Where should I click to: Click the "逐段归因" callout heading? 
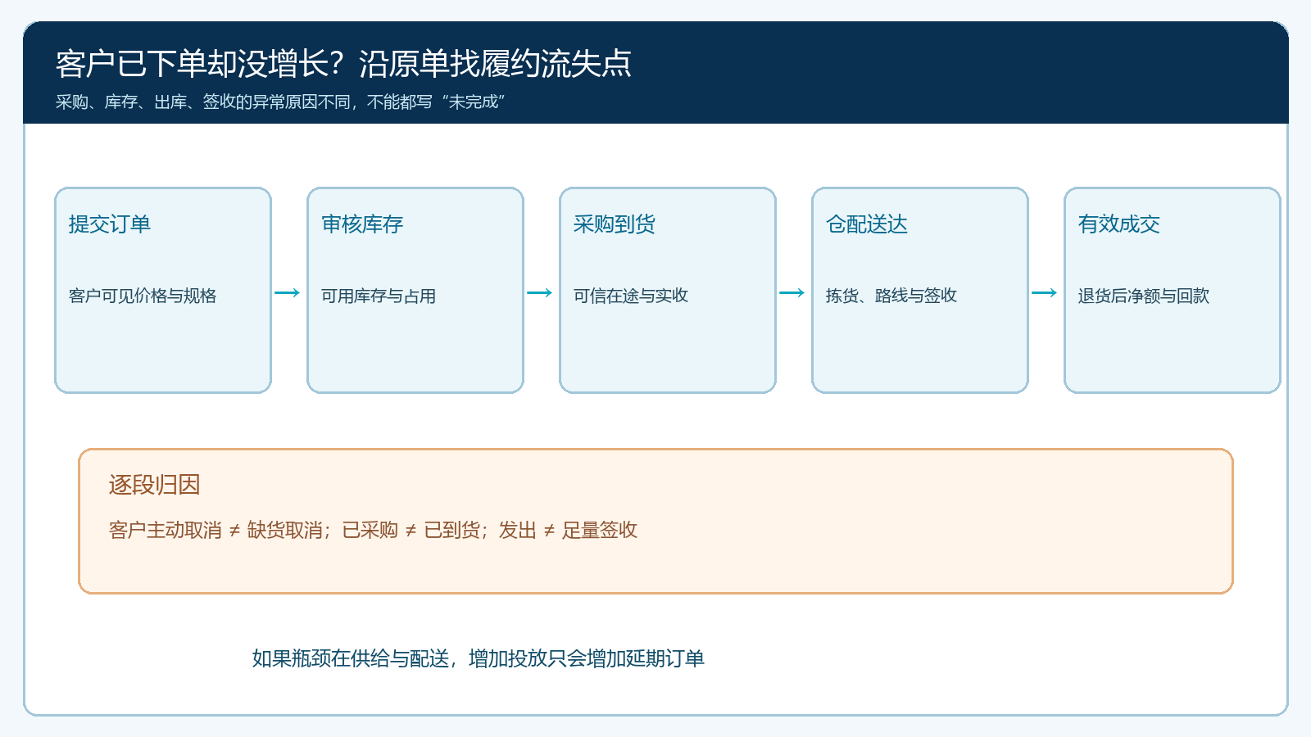[155, 485]
